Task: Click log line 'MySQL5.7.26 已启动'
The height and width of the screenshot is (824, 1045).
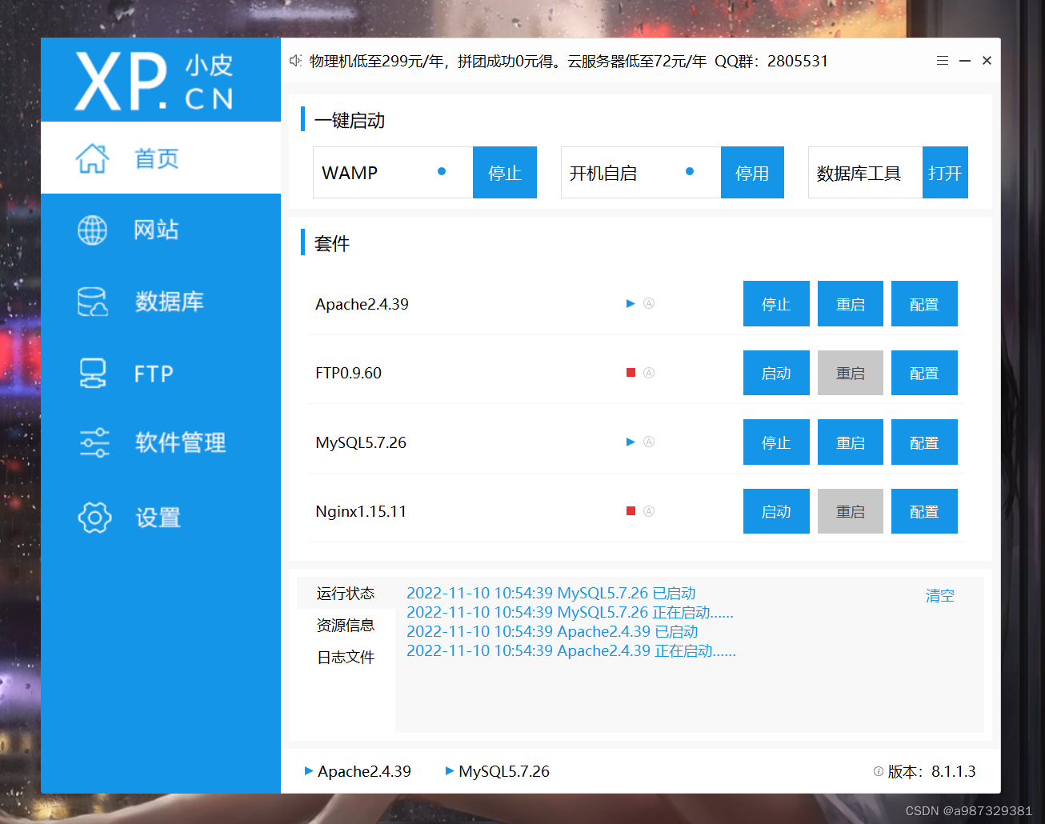Action: tap(551, 593)
